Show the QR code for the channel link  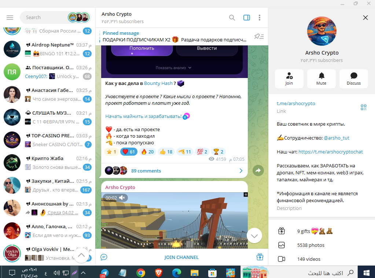point(364,107)
